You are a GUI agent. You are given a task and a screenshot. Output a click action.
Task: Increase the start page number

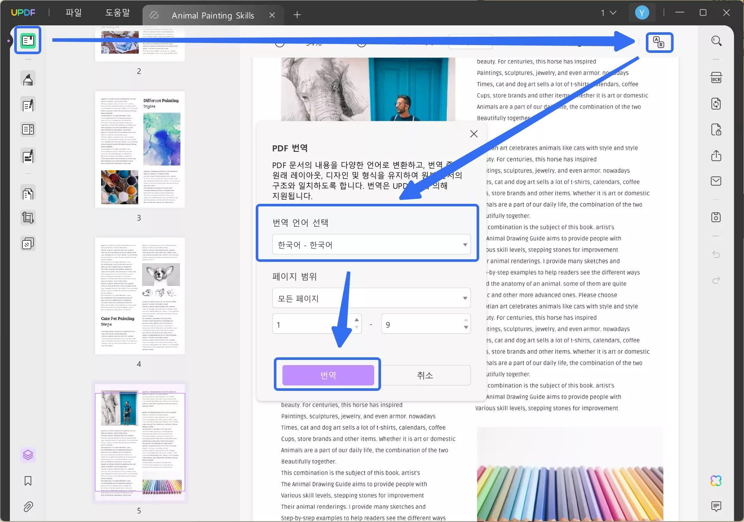[x=356, y=320]
